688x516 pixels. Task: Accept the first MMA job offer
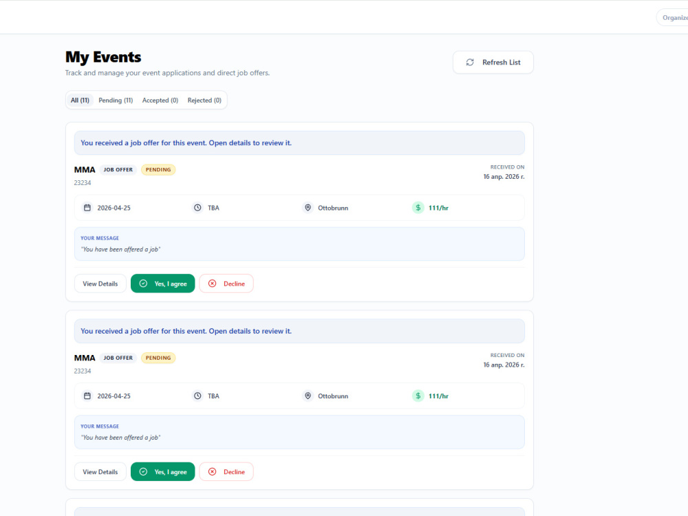pos(163,283)
